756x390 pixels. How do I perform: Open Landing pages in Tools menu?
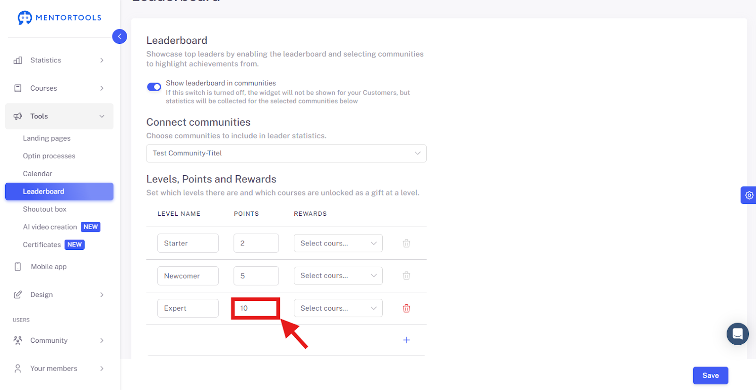47,138
